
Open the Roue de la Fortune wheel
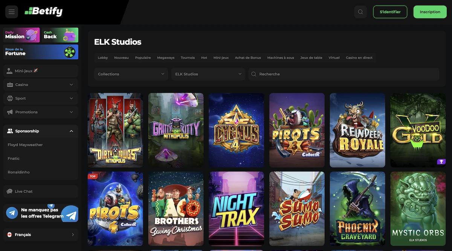coord(40,51)
